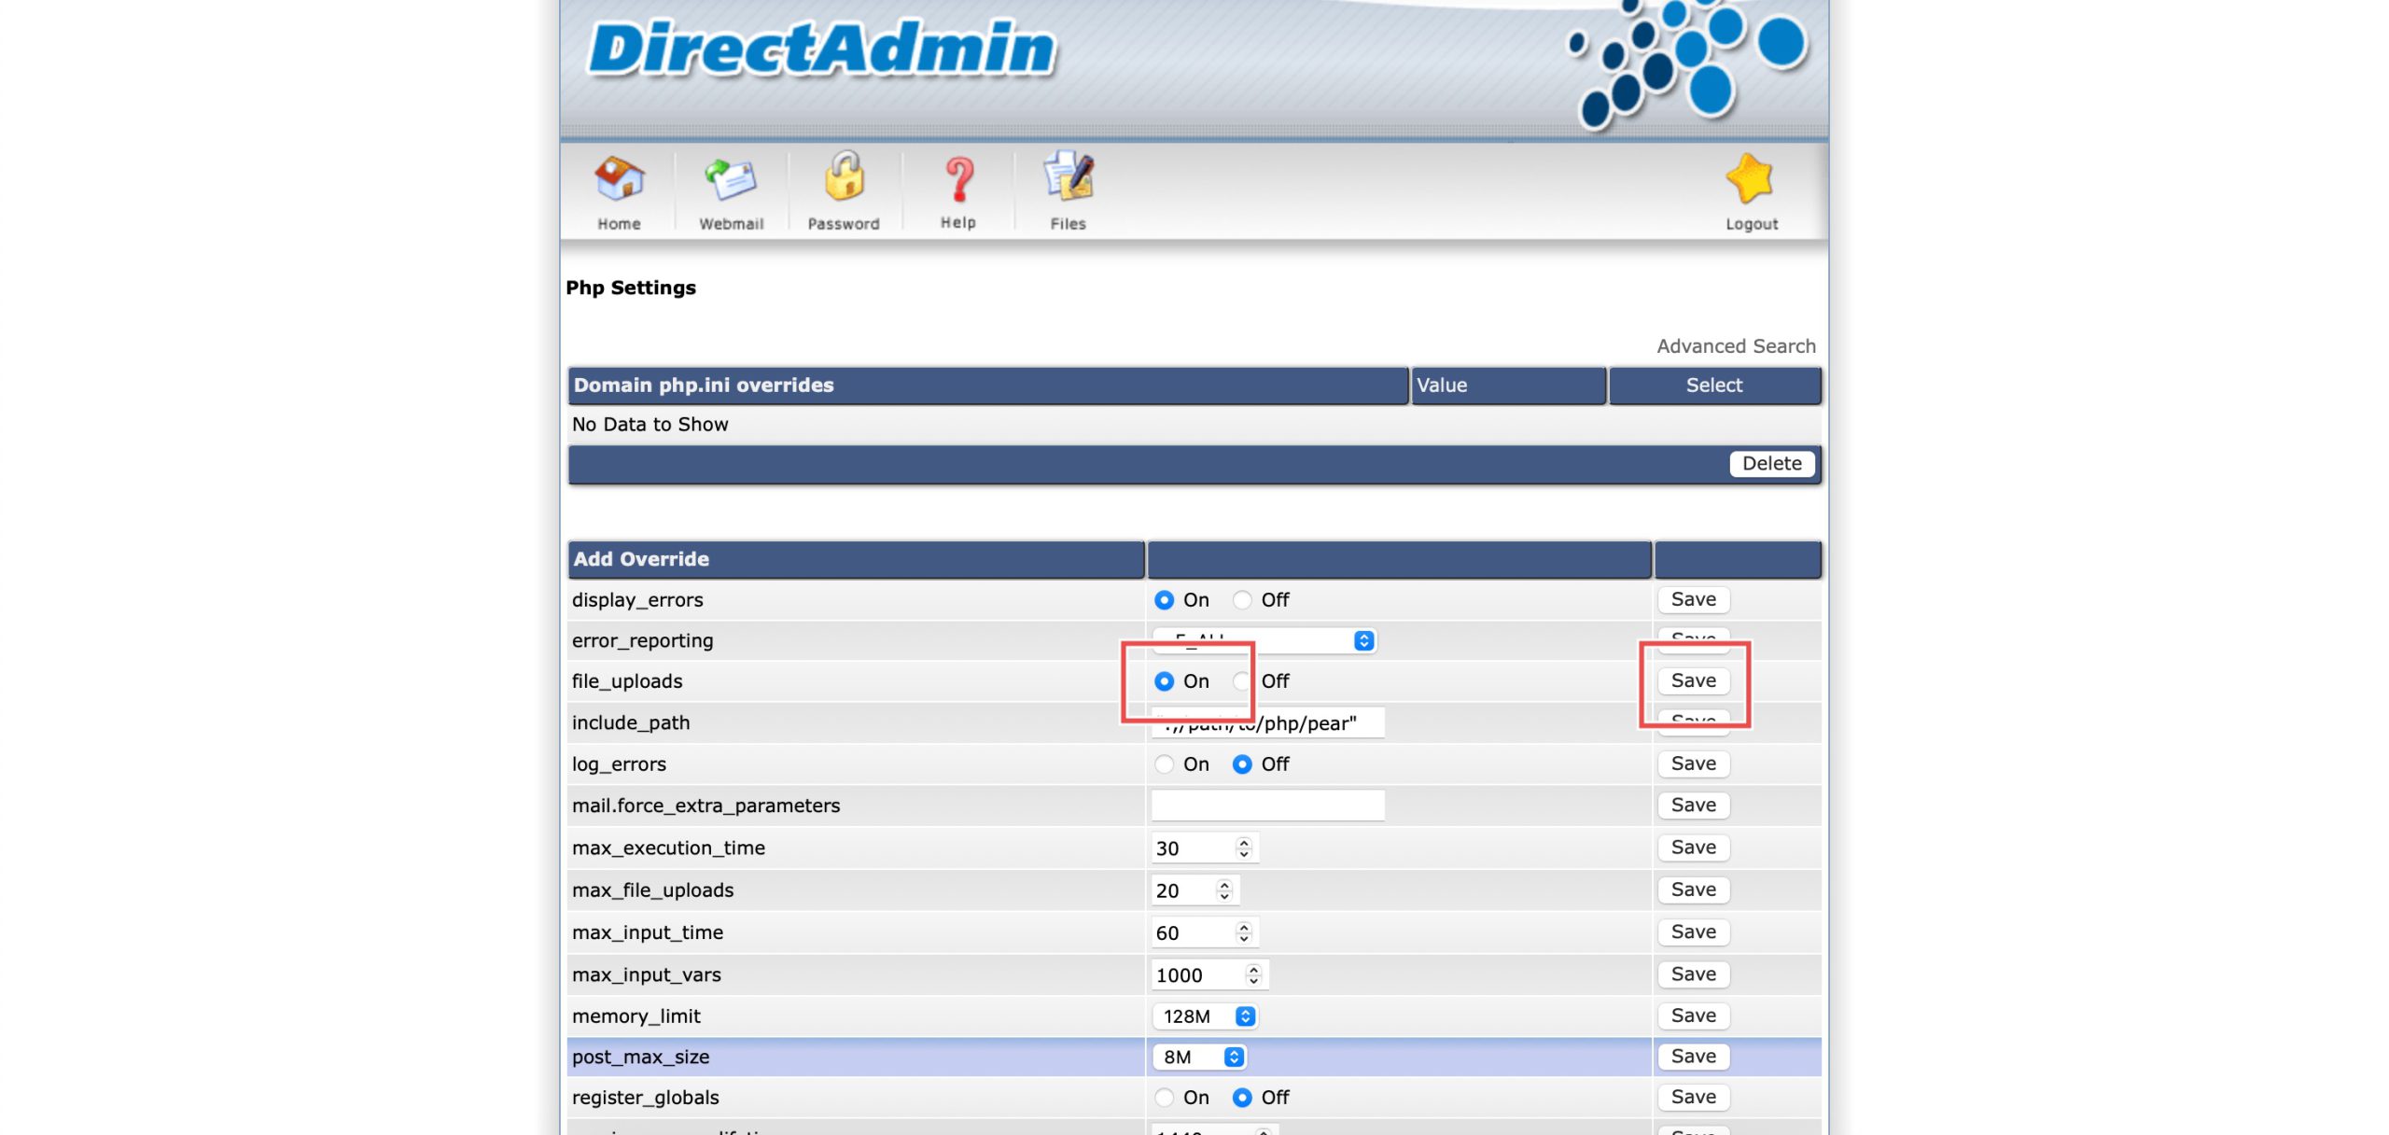Click the Home house icon

(x=619, y=179)
